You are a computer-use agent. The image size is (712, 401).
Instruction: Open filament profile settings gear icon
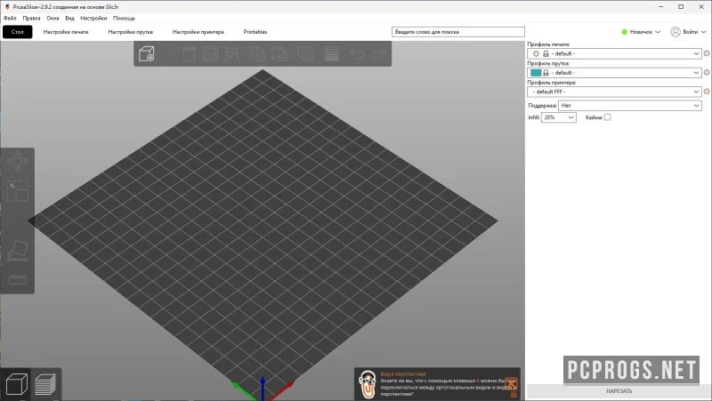coord(707,73)
